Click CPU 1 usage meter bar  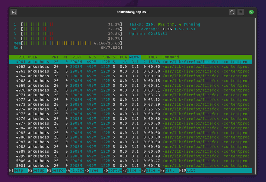click(71, 24)
